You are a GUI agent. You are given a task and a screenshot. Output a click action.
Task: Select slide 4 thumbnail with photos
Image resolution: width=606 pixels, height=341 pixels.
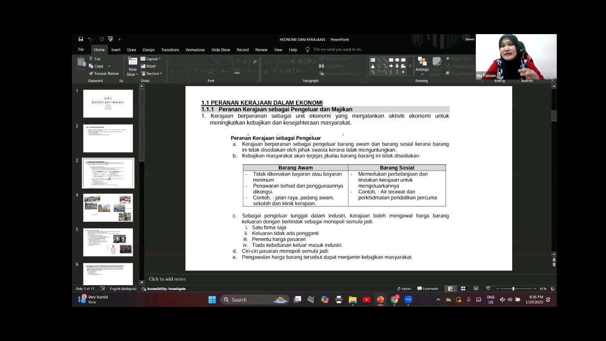click(x=108, y=207)
